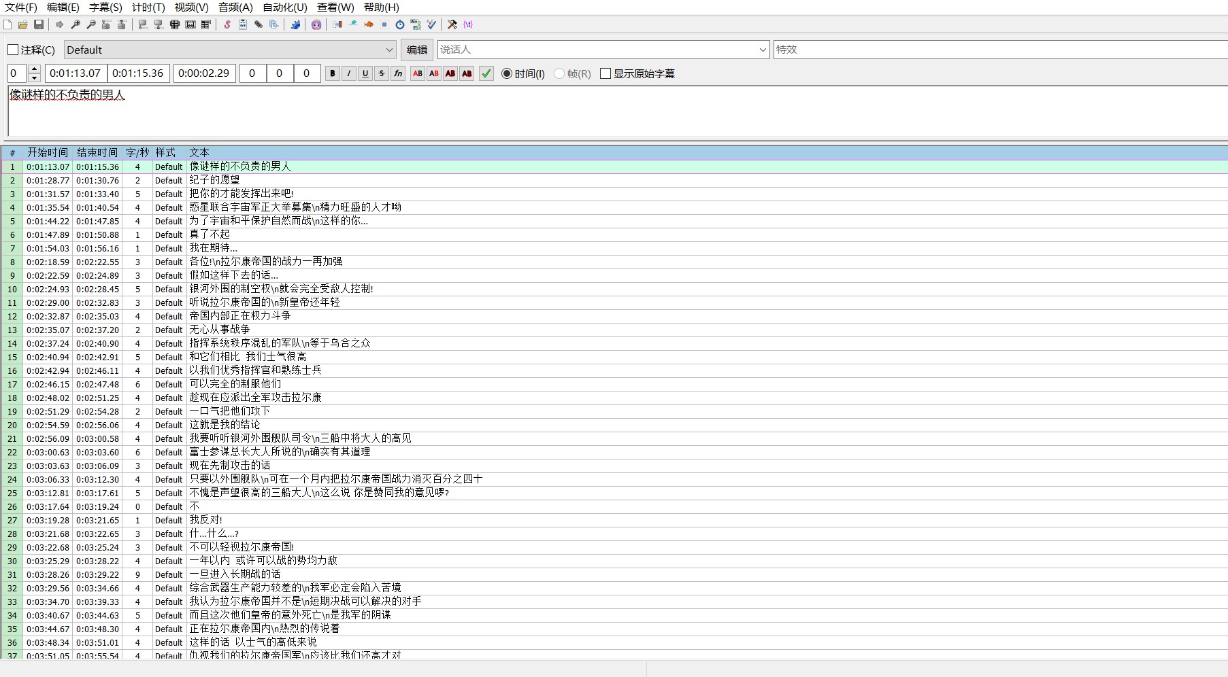Viewport: 1228px width, 677px height.
Task: Open the Automation manager icon
Action: coord(295,24)
